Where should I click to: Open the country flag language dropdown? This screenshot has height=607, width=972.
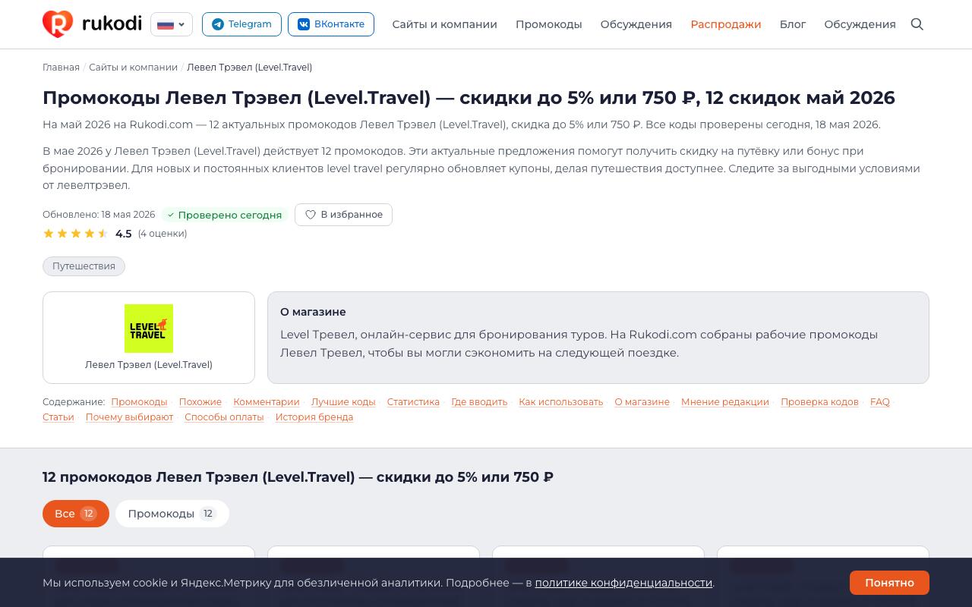click(172, 24)
